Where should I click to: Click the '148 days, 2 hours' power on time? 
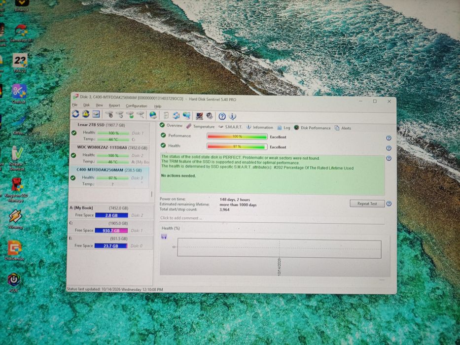tap(235, 200)
